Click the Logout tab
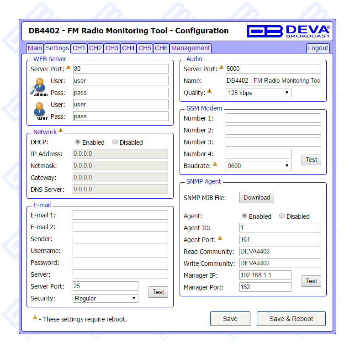 [x=318, y=48]
